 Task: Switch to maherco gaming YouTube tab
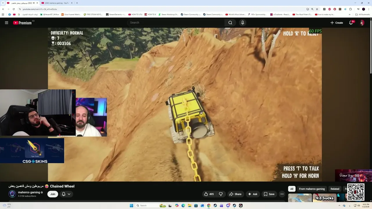pyautogui.click(x=57, y=3)
